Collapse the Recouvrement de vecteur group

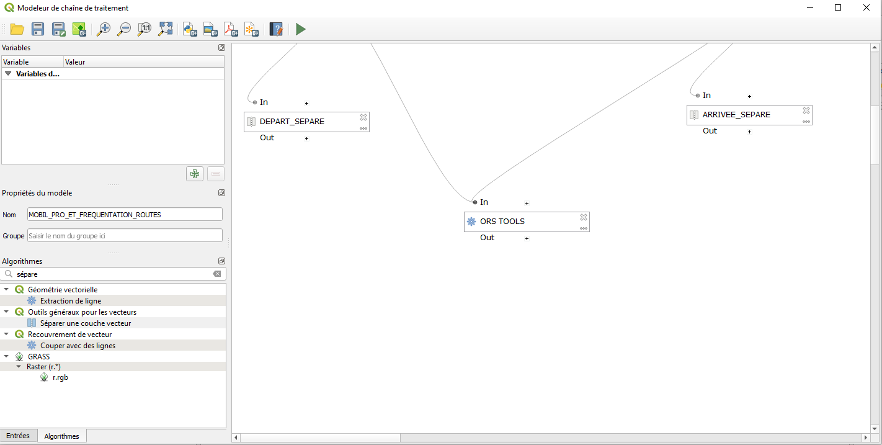point(7,335)
